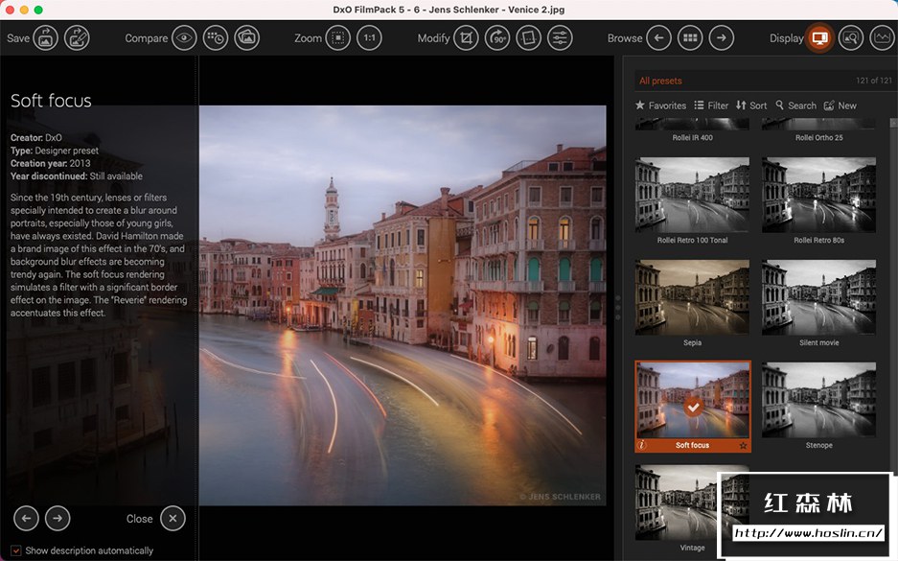Set zoom to 1:1
The height and width of the screenshot is (561, 898).
pos(369,38)
